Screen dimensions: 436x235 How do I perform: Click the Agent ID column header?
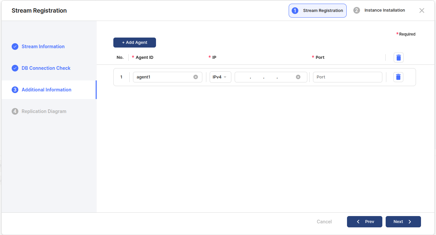tap(144, 58)
